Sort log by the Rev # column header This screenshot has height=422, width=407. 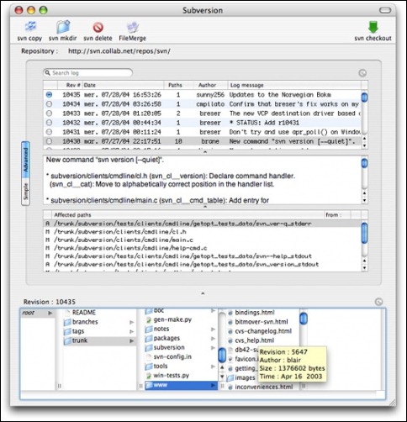(x=70, y=85)
